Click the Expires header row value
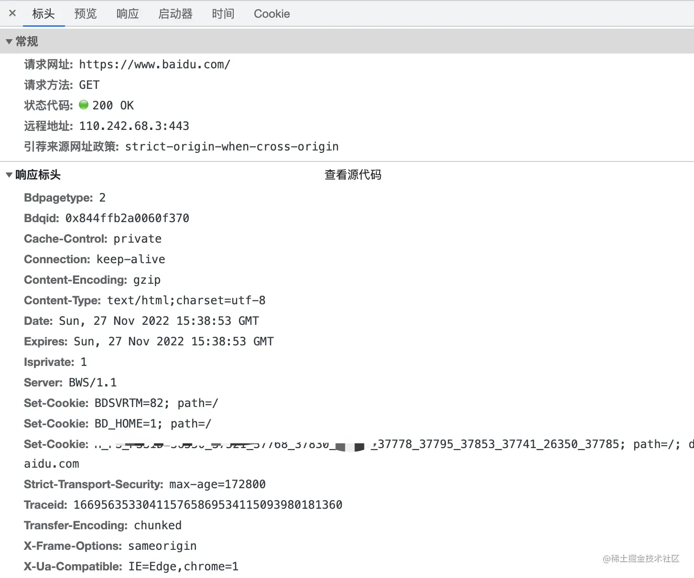Image resolution: width=694 pixels, height=578 pixels. coord(174,342)
